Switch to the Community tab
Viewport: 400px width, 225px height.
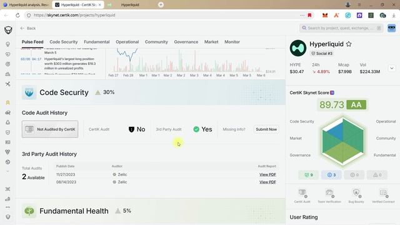point(156,42)
